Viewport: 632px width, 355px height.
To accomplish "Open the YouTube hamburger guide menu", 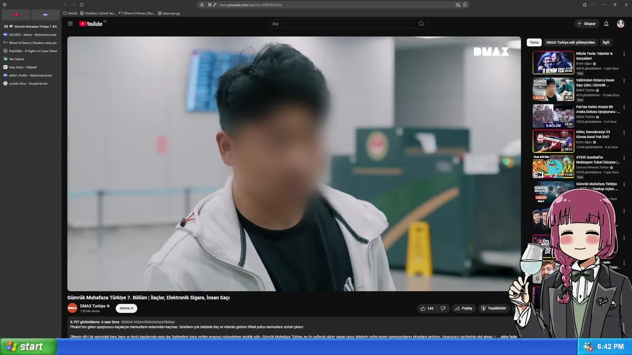I will point(70,24).
